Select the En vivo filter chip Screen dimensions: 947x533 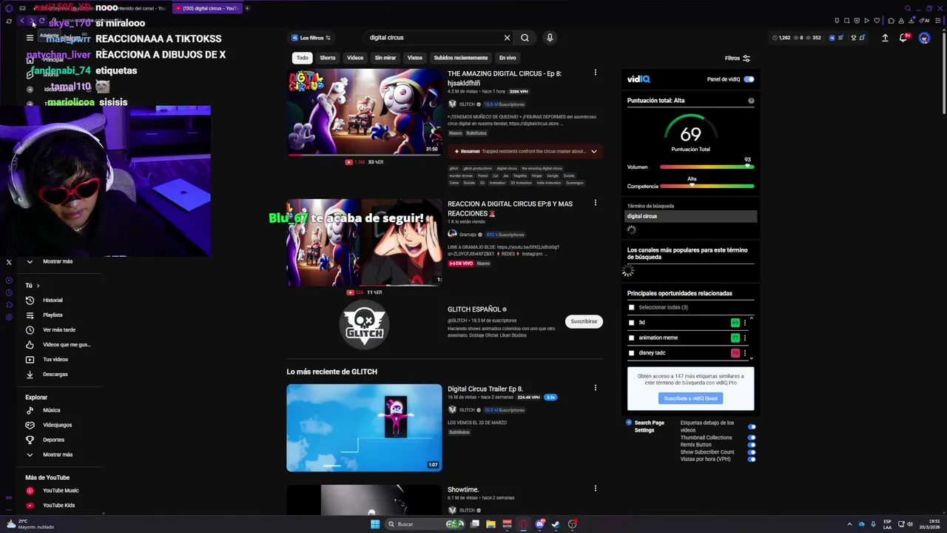click(x=508, y=58)
